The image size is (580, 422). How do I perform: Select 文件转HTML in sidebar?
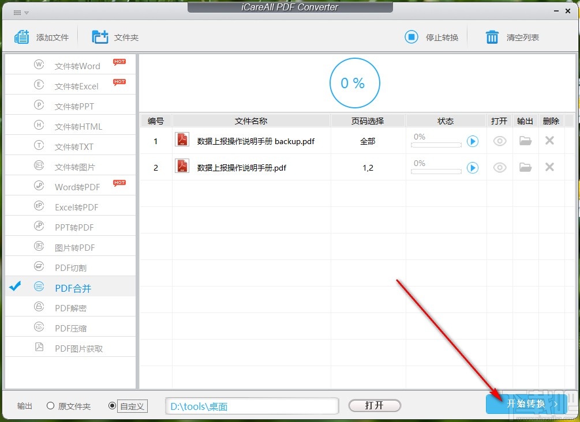[x=70, y=125]
